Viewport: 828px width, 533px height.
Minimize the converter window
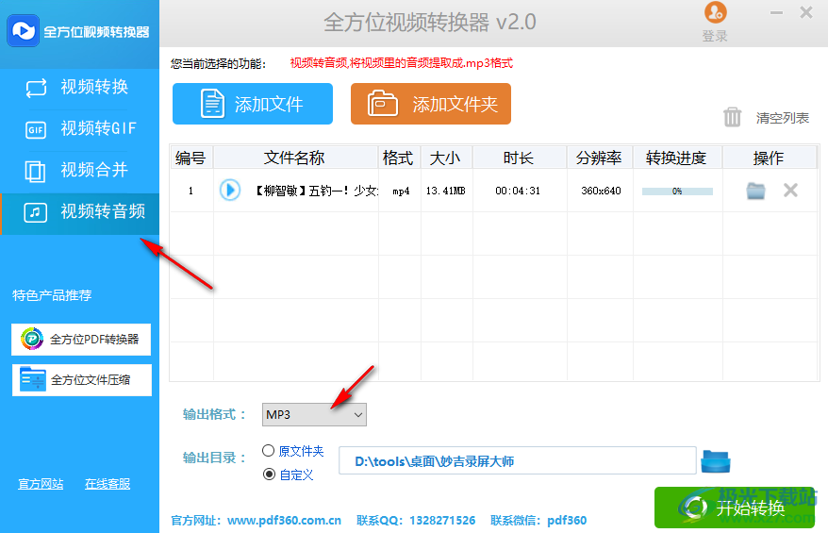[776, 12]
